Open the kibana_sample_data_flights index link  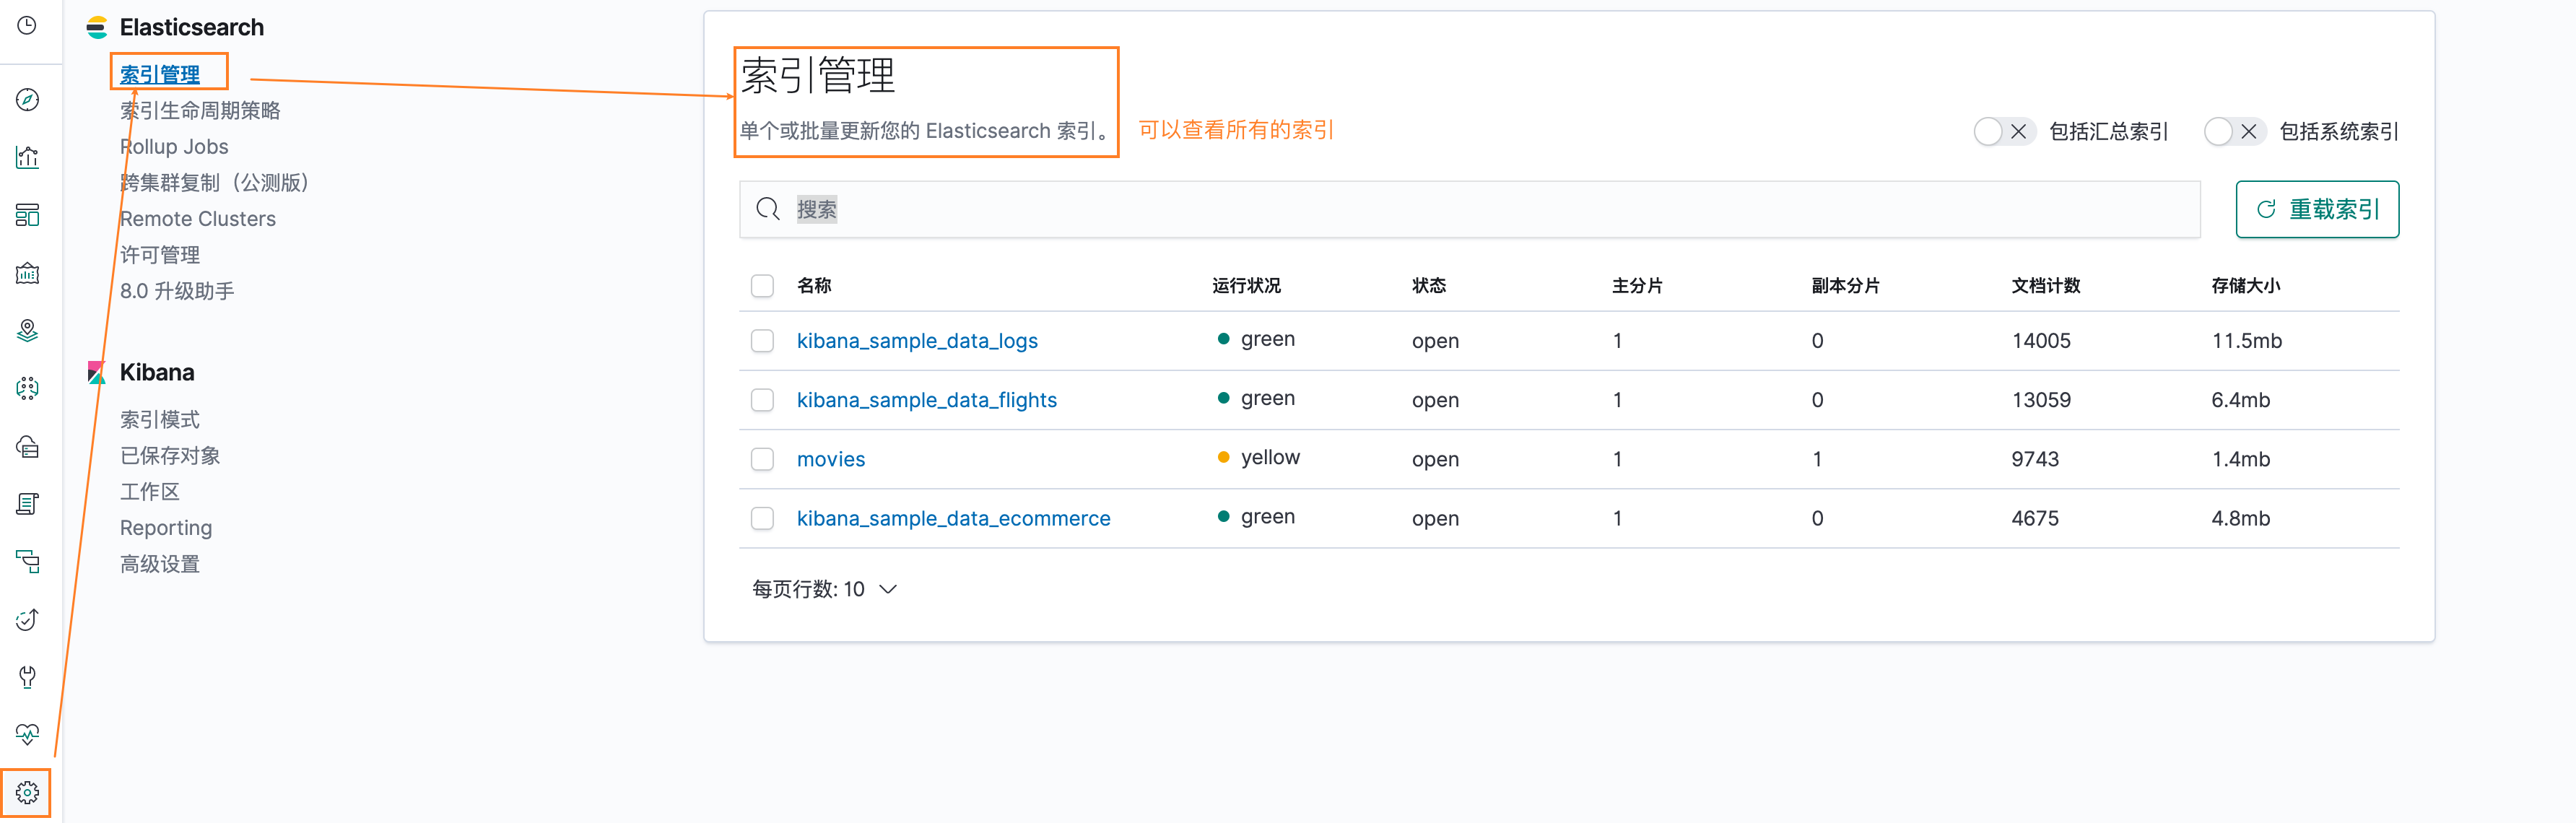click(927, 400)
